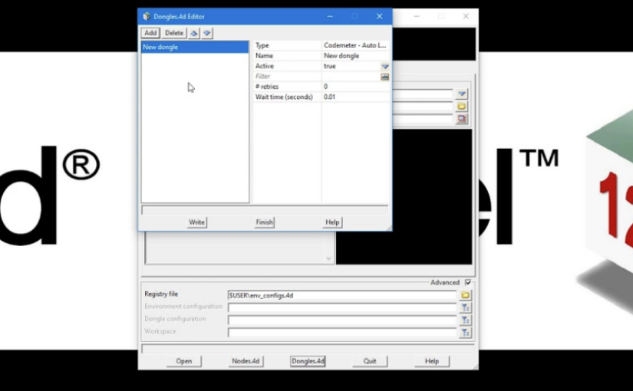Browse for Registry file with folder icon
The width and height of the screenshot is (633, 391).
(x=466, y=295)
